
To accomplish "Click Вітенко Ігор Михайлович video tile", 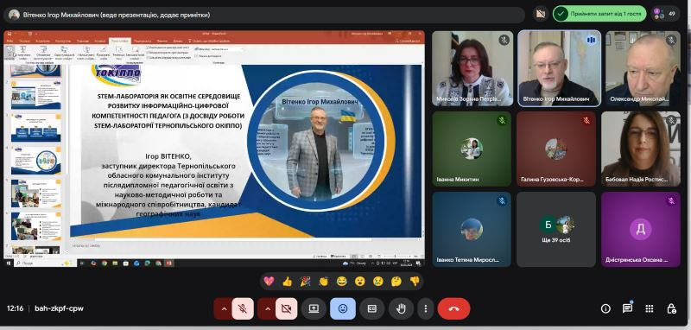I will click(x=559, y=68).
